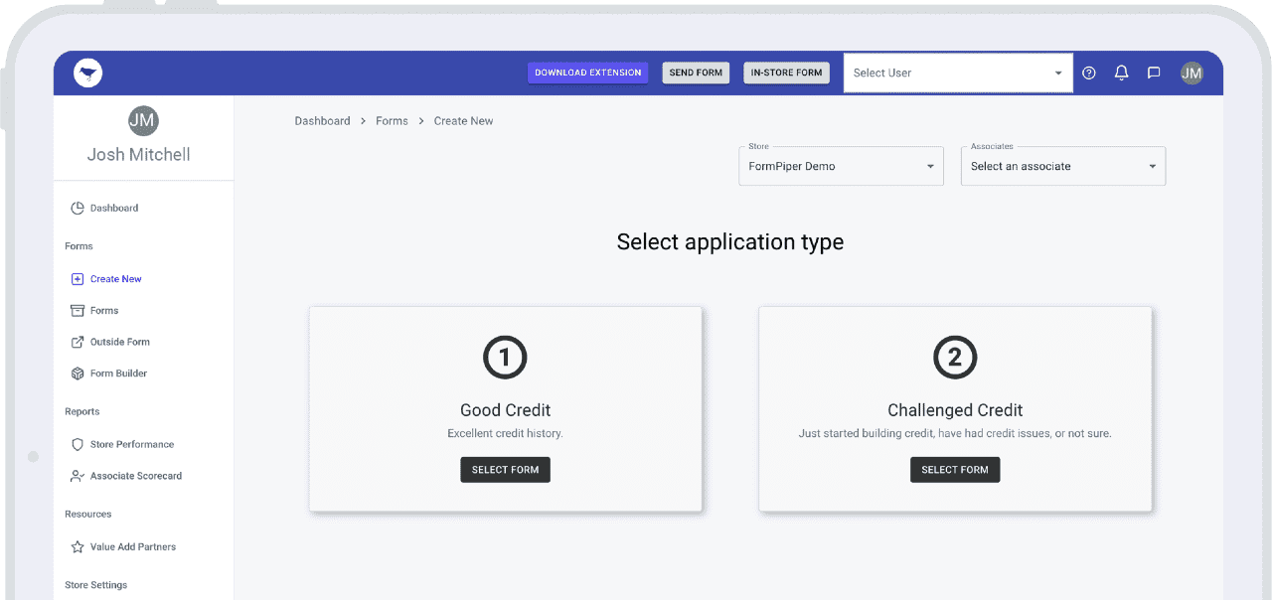Viewport: 1272px width, 600px height.
Task: Open the Store dropdown showing FormPiper Demo
Action: click(x=841, y=167)
